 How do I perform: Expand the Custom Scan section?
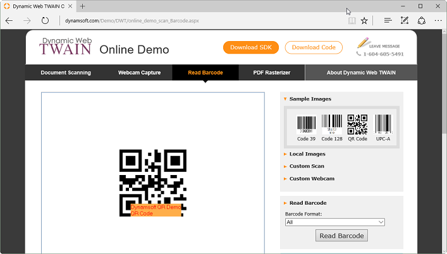[307, 166]
